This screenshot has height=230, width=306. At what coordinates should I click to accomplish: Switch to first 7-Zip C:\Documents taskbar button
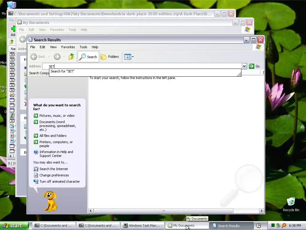click(53, 226)
